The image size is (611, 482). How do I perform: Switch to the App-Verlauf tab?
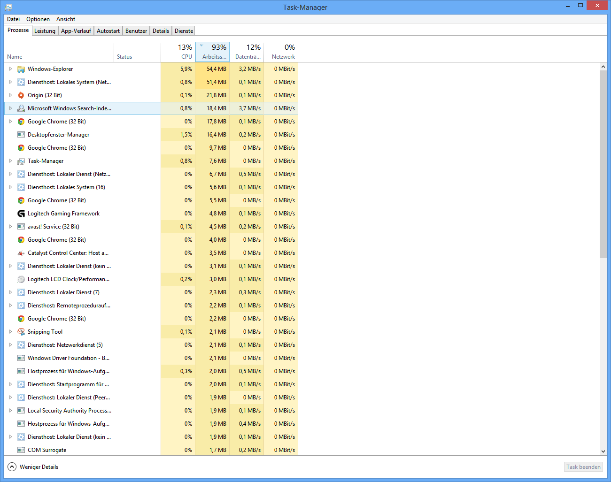(x=76, y=31)
